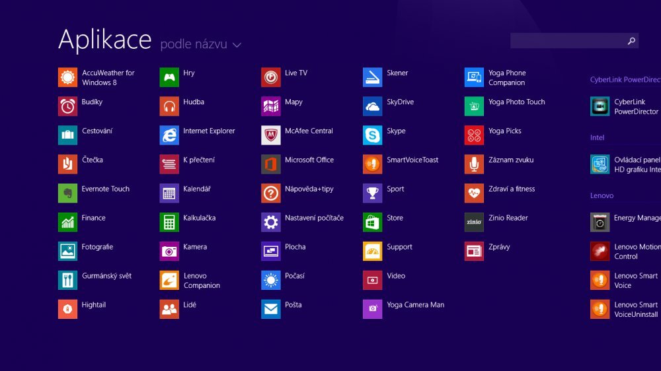This screenshot has width=661, height=371.
Task: Open the Plocha desktop icon
Action: pyautogui.click(x=270, y=252)
